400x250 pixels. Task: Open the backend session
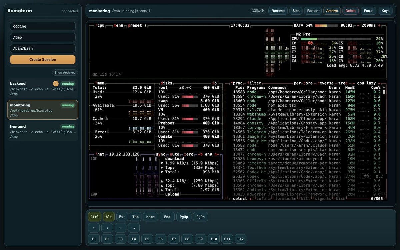[43, 88]
